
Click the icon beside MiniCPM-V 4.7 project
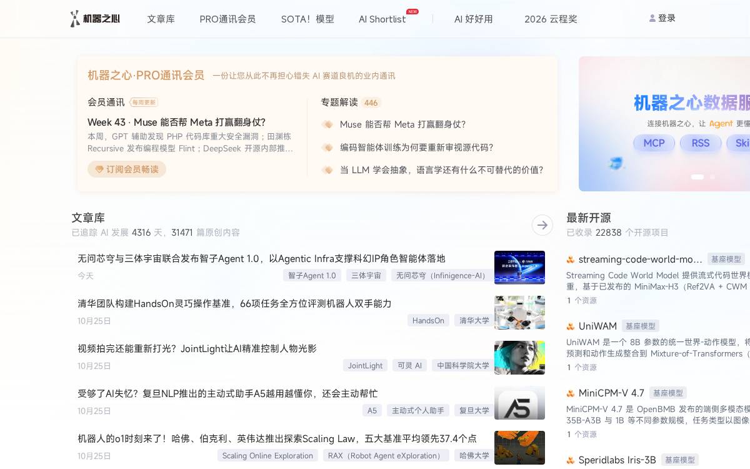[571, 393]
